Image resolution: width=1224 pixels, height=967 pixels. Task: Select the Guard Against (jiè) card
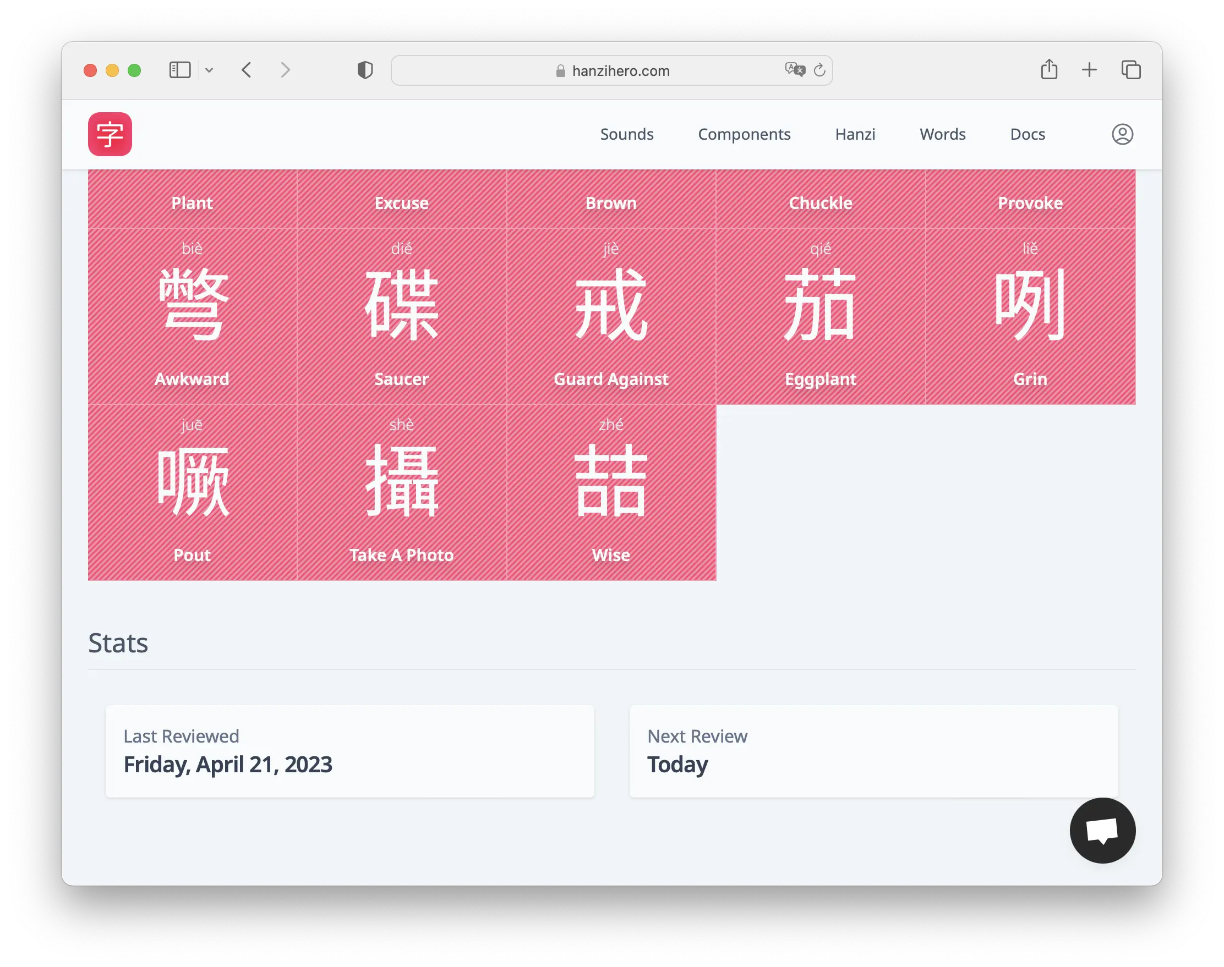point(611,316)
